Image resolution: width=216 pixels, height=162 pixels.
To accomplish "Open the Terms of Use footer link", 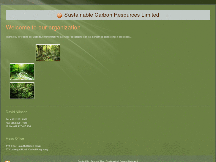I will click(97, 161).
